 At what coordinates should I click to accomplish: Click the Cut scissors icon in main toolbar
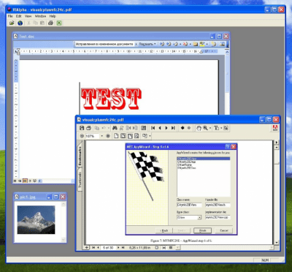pos(28,23)
